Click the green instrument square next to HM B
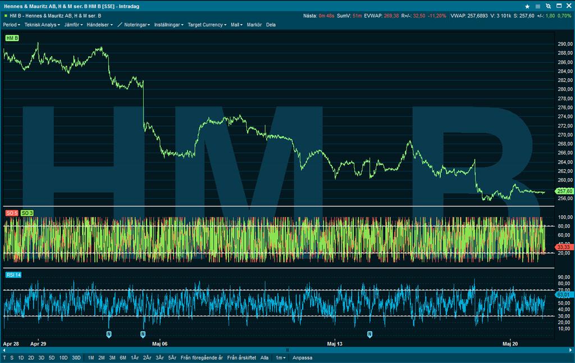Viewport: 575px width, 363px height. (6, 16)
